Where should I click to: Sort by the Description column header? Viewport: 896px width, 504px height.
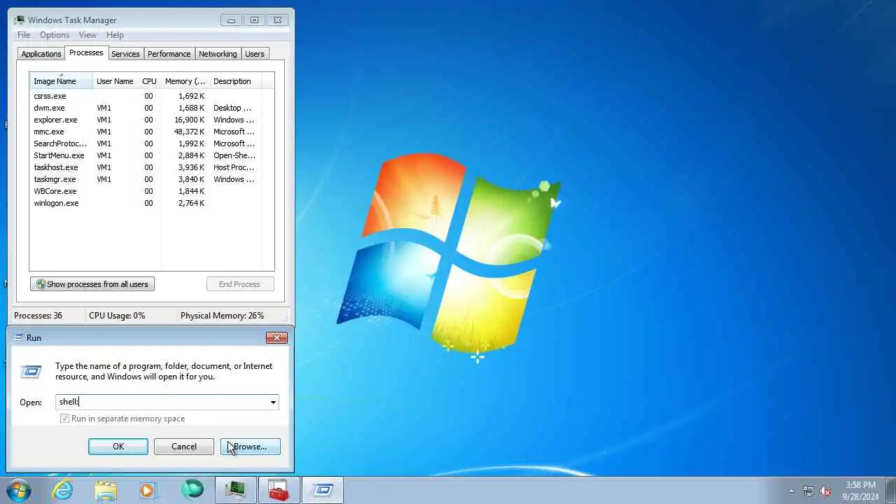235,81
